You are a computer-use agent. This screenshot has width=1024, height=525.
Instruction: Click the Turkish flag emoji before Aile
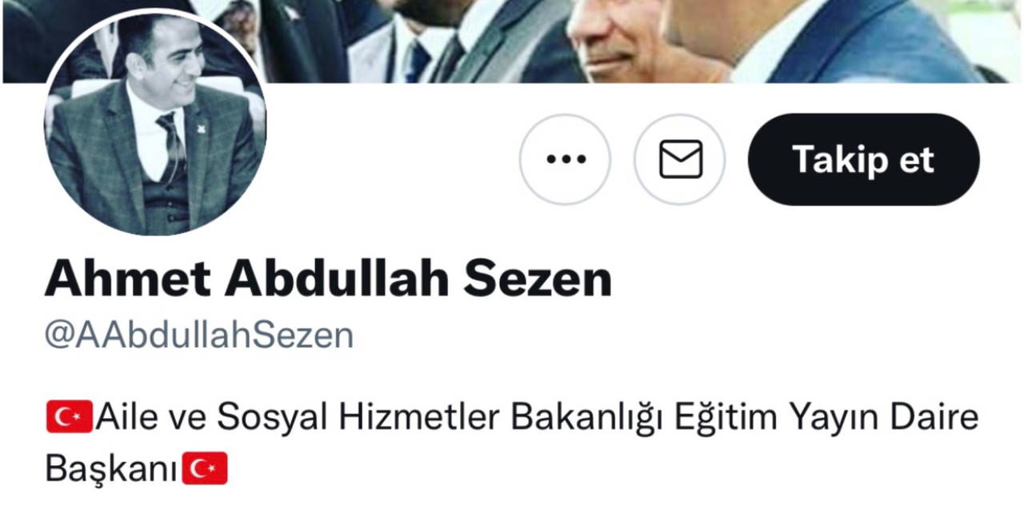click(70, 418)
